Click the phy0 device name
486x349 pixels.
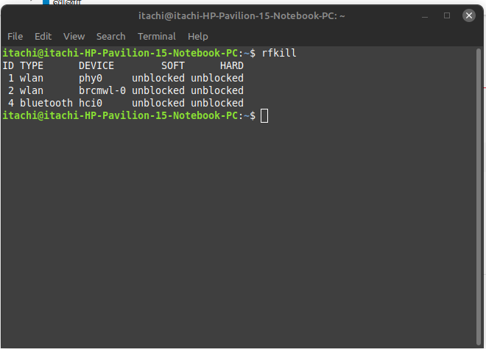pos(91,78)
